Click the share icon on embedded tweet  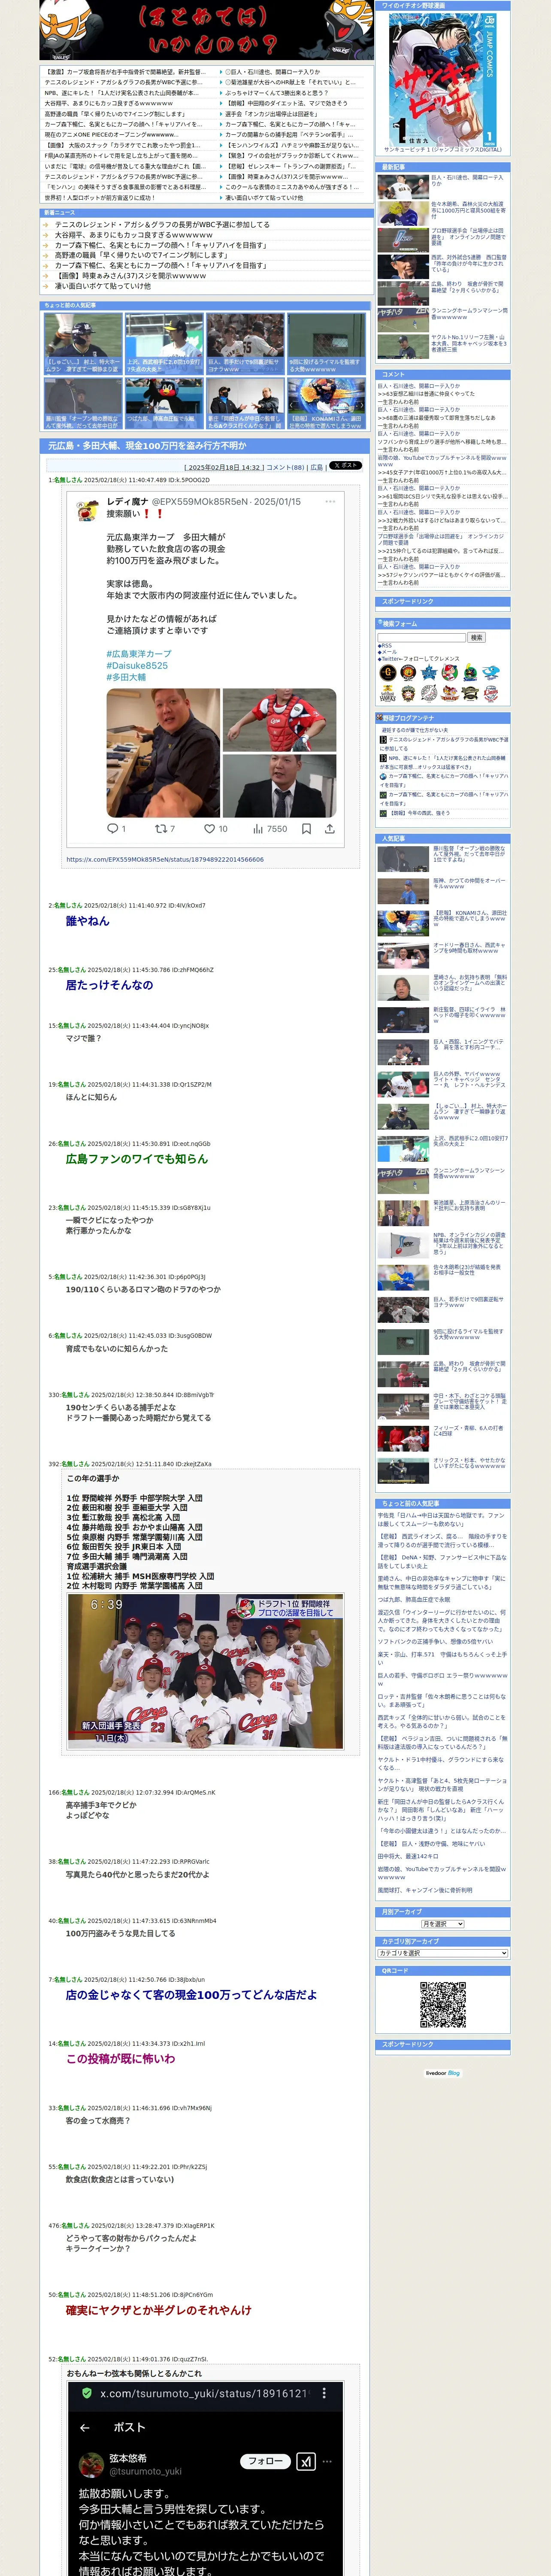pos(330,829)
